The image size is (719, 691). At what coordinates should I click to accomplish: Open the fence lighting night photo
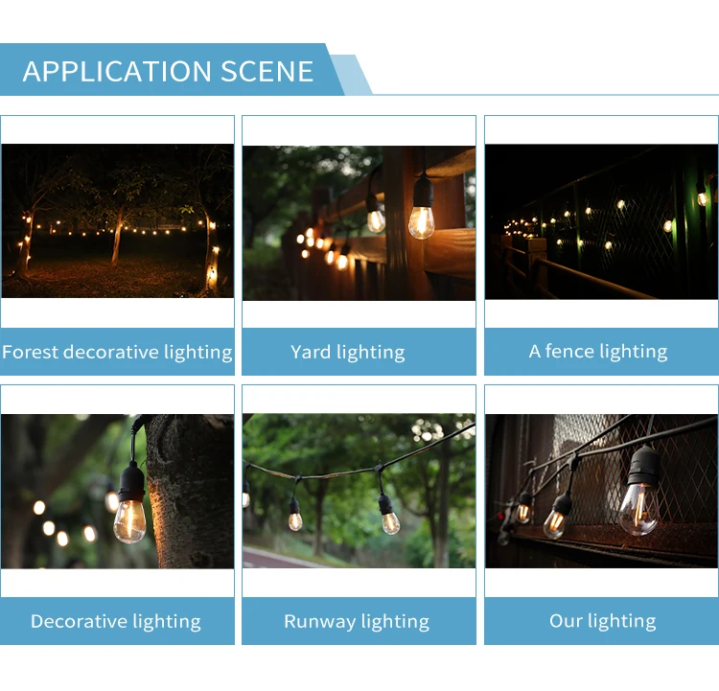[601, 222]
